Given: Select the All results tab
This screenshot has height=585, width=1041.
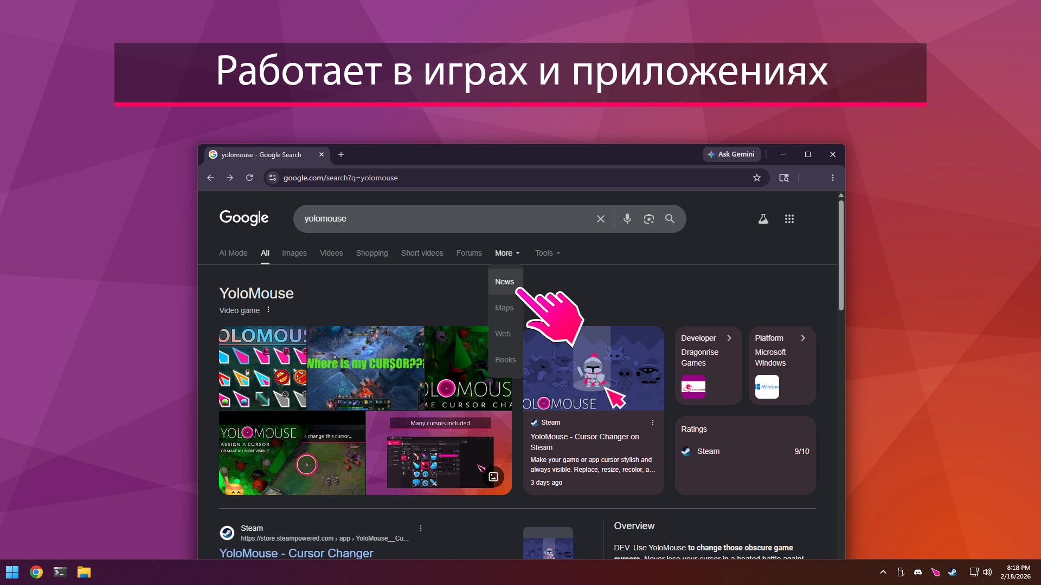Looking at the screenshot, I should coord(265,253).
